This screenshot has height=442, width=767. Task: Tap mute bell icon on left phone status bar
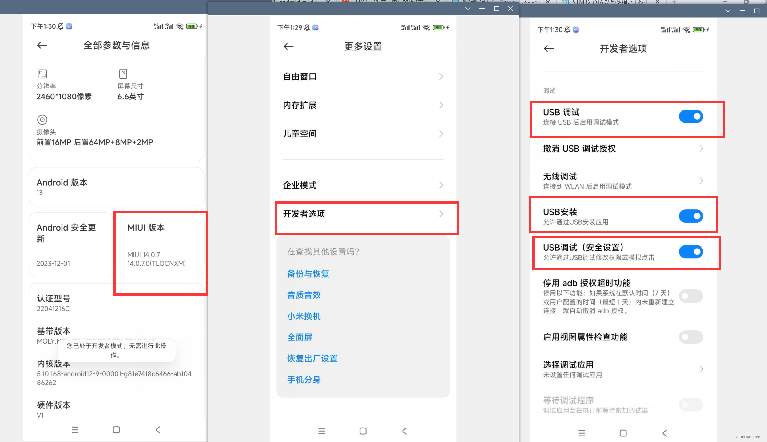pyautogui.click(x=61, y=26)
